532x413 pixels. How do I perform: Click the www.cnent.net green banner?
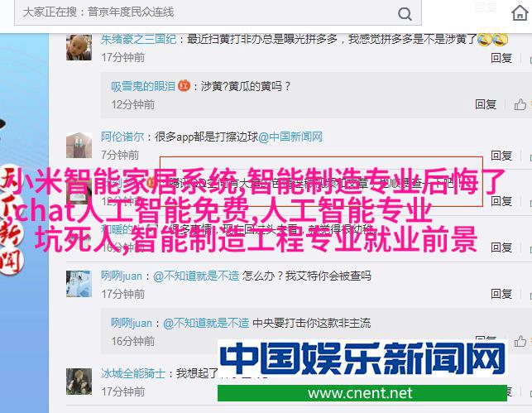362,393
